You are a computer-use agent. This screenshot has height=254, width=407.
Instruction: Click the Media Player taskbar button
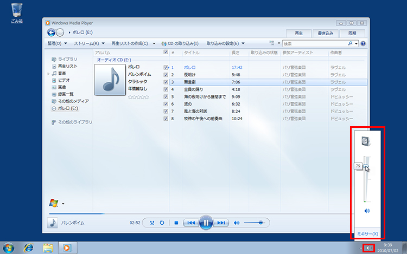(67, 248)
